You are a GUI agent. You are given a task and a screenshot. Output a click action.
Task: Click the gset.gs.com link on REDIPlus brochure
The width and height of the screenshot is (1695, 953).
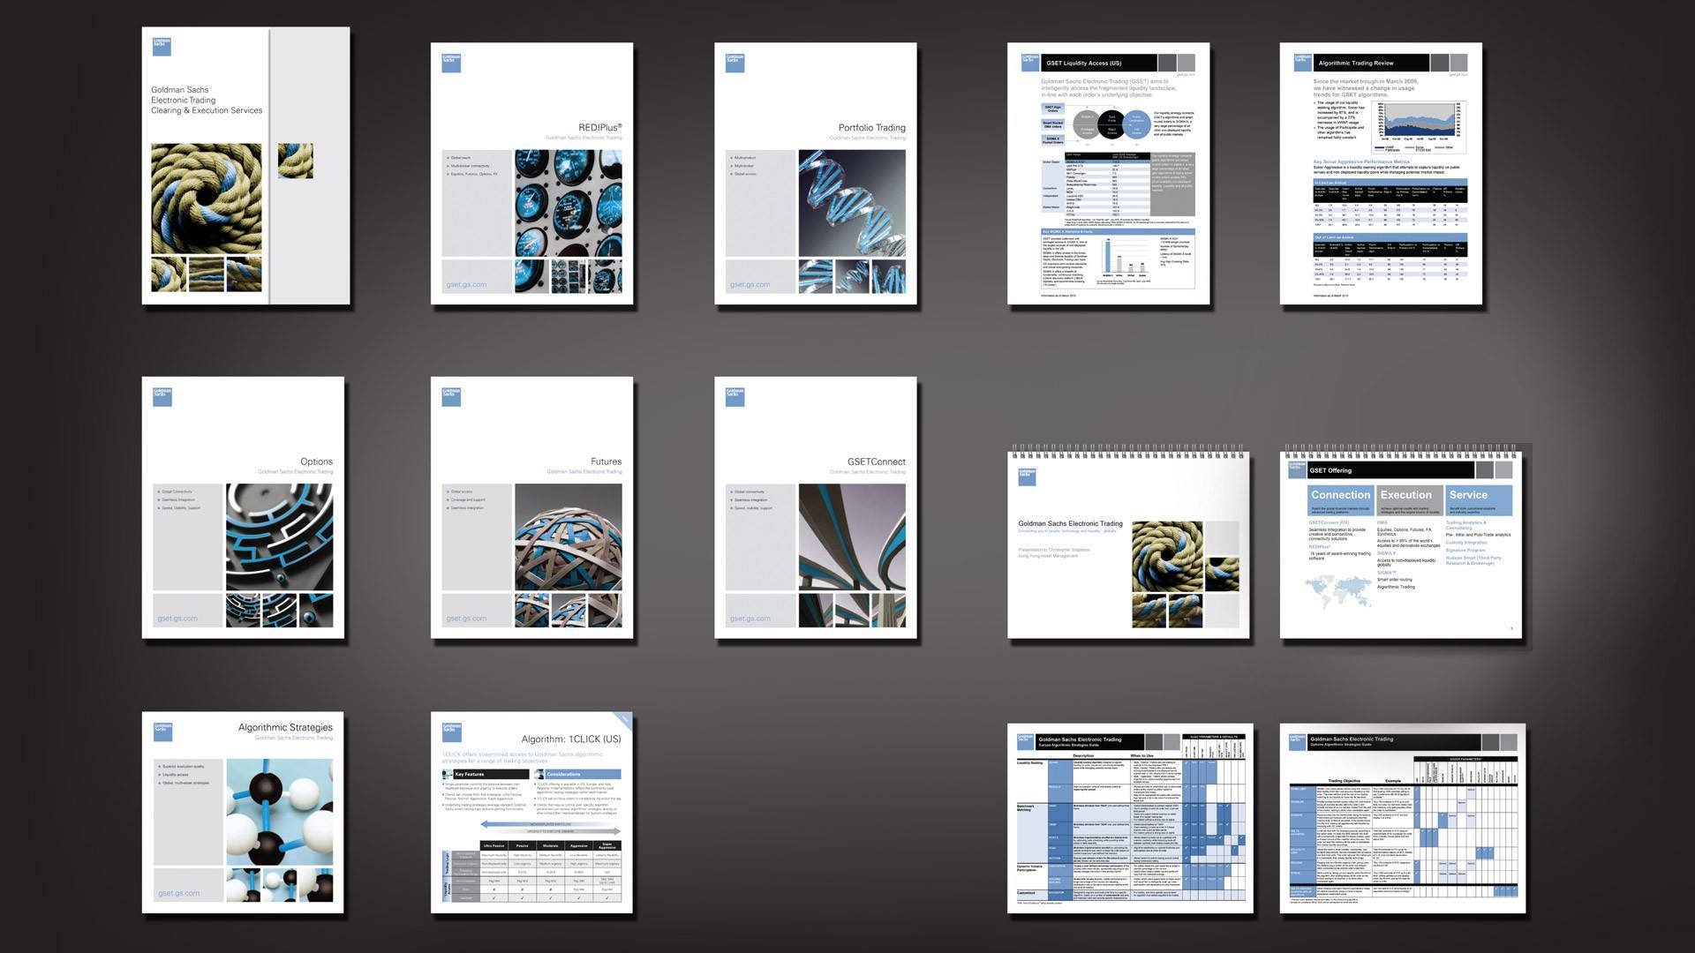(466, 284)
